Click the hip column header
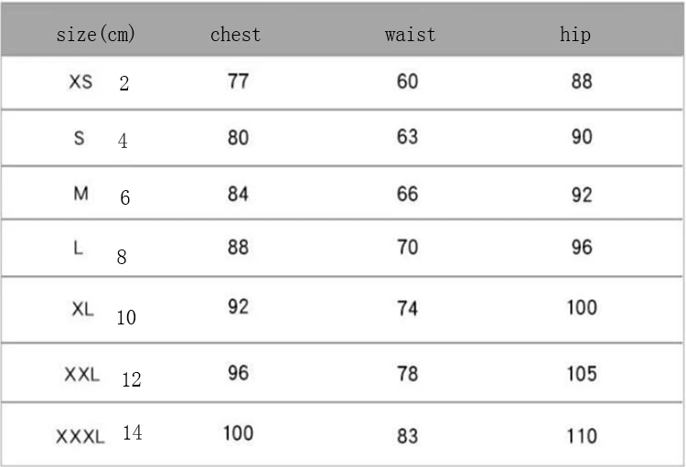The width and height of the screenshot is (686, 467). tap(575, 35)
